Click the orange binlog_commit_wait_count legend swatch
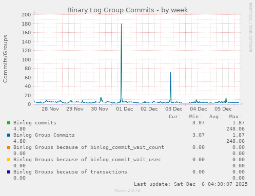 (9, 147)
